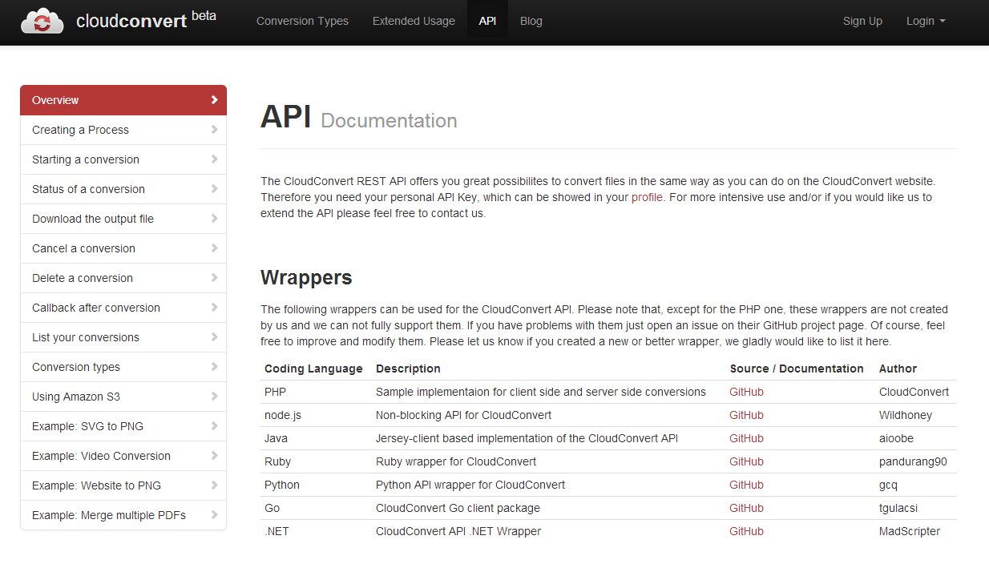Go to the Extended Usage page

point(414,22)
